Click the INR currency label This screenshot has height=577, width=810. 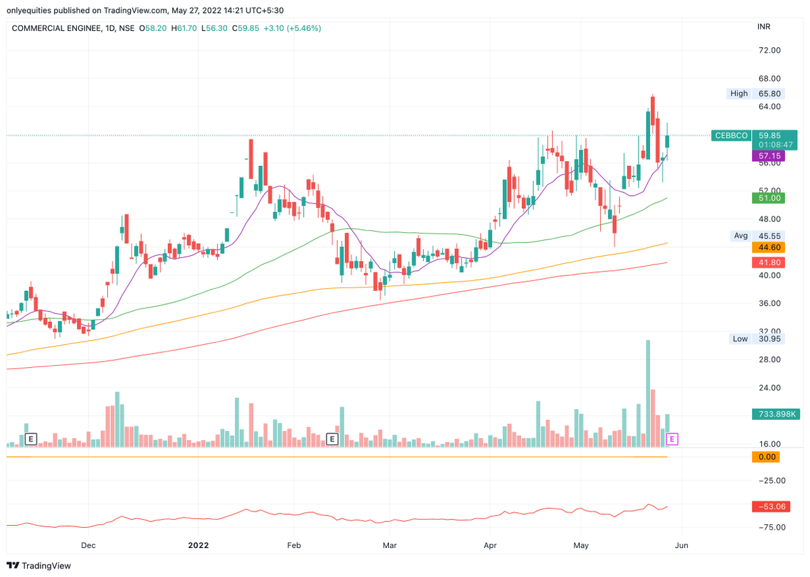(x=765, y=27)
